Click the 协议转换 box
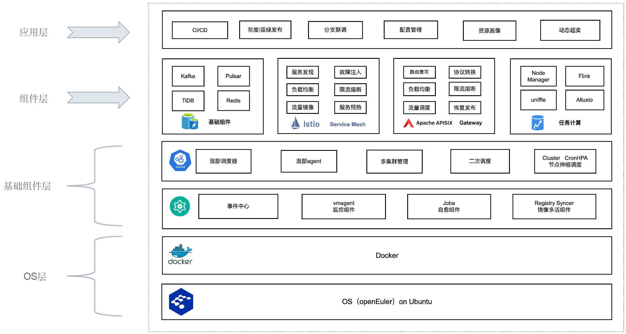Viewport: 626px width, 334px height. pyautogui.click(x=465, y=72)
